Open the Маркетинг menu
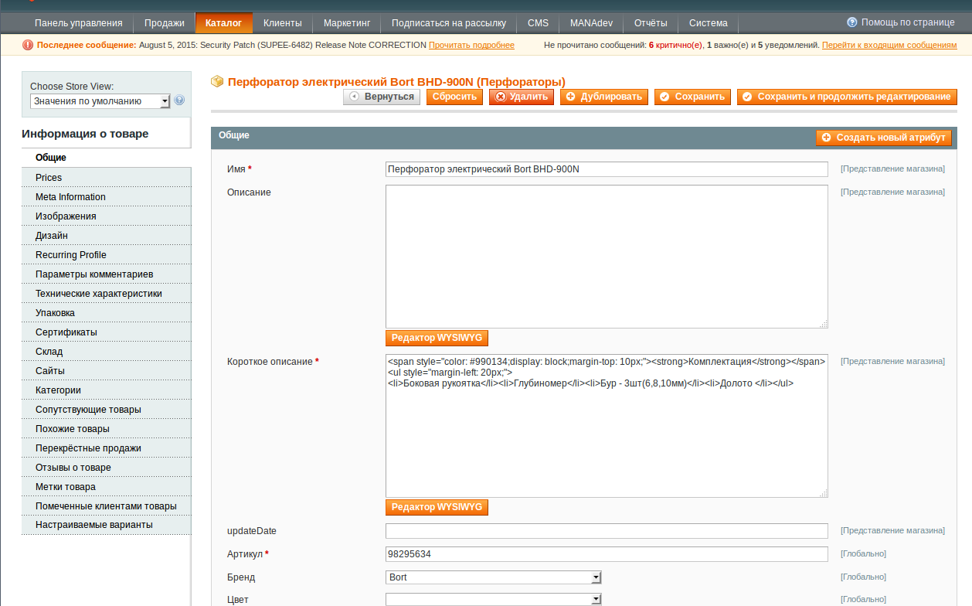 click(347, 23)
